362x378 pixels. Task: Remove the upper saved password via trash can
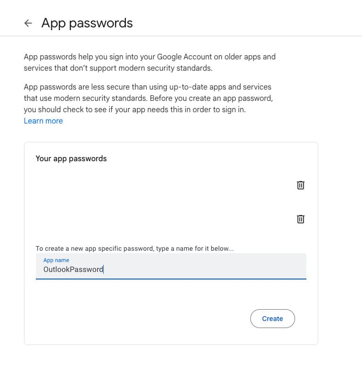click(300, 185)
